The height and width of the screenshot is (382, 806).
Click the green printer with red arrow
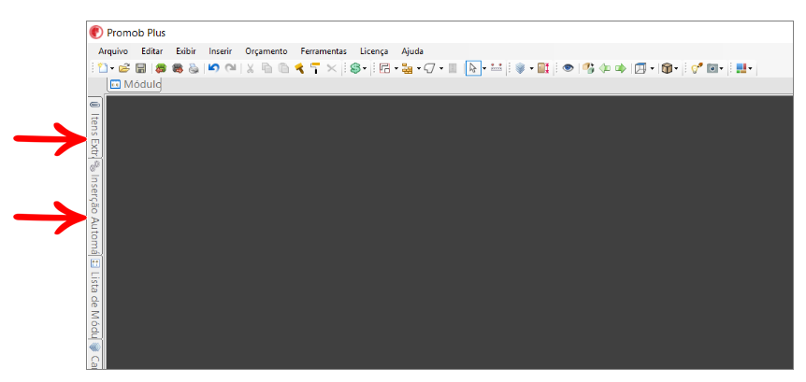point(161,68)
